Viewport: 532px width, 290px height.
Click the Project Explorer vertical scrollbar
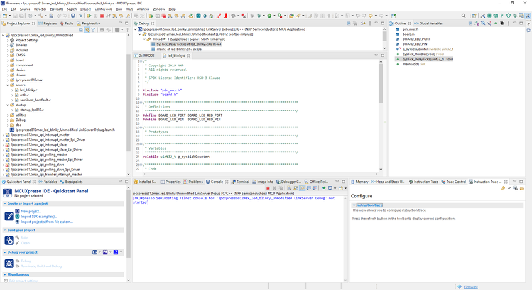tap(128, 101)
